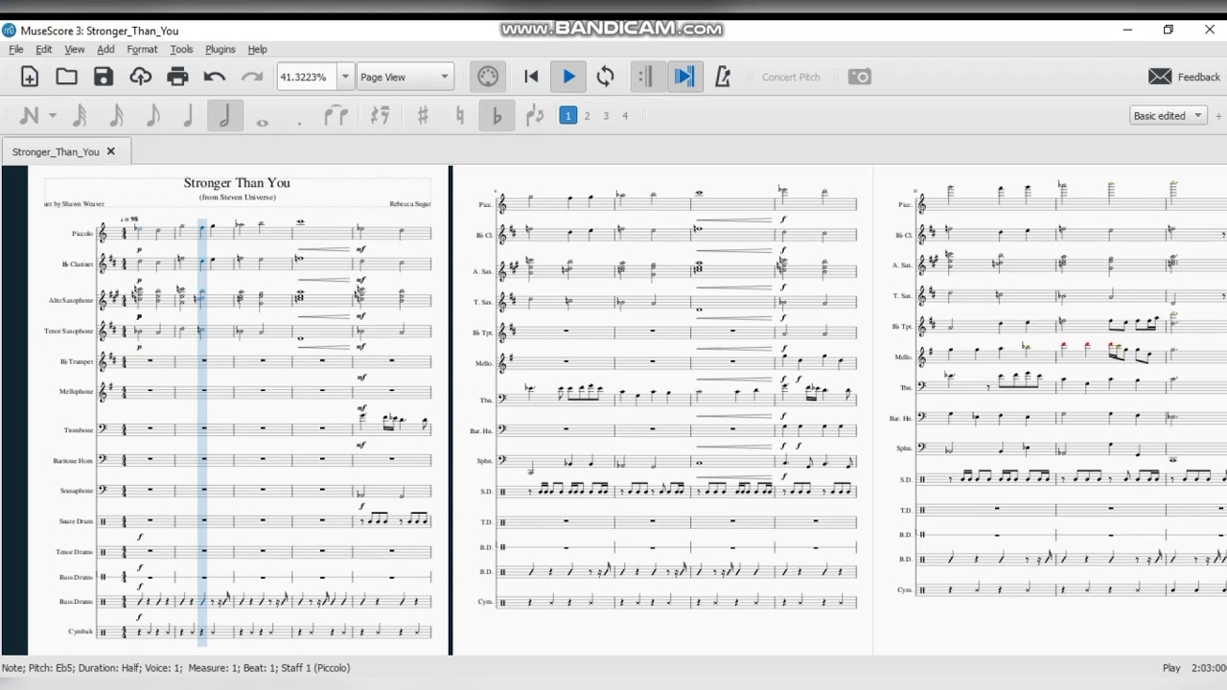The width and height of the screenshot is (1227, 690).
Task: Undo the last action
Action: [215, 77]
